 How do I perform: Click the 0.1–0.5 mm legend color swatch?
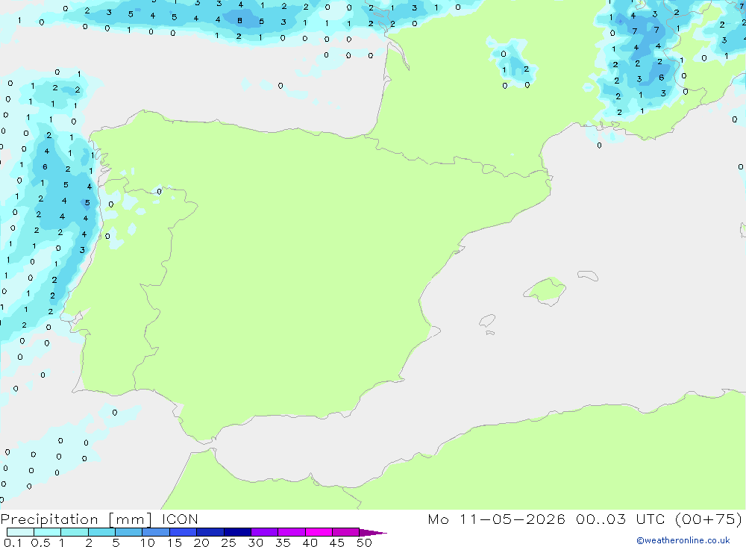(x=20, y=532)
